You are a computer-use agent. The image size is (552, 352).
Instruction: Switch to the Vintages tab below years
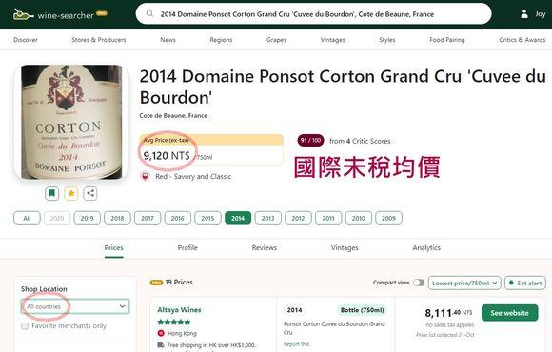pos(345,247)
